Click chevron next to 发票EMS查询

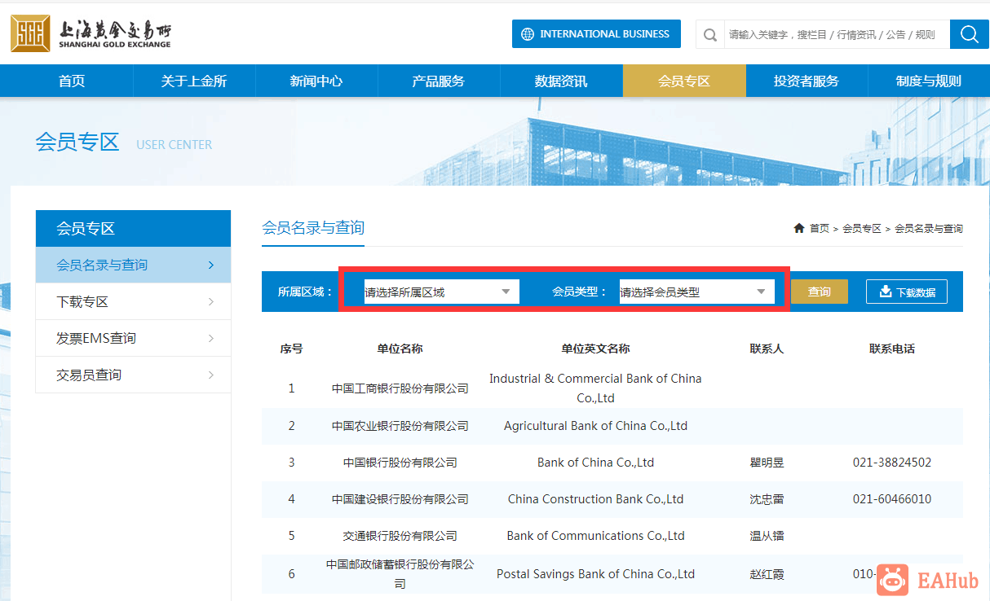(211, 338)
